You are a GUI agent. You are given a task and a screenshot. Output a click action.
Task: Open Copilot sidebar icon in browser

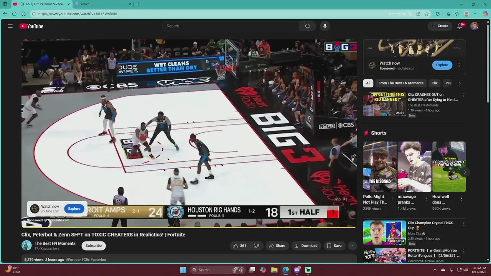coord(485,14)
